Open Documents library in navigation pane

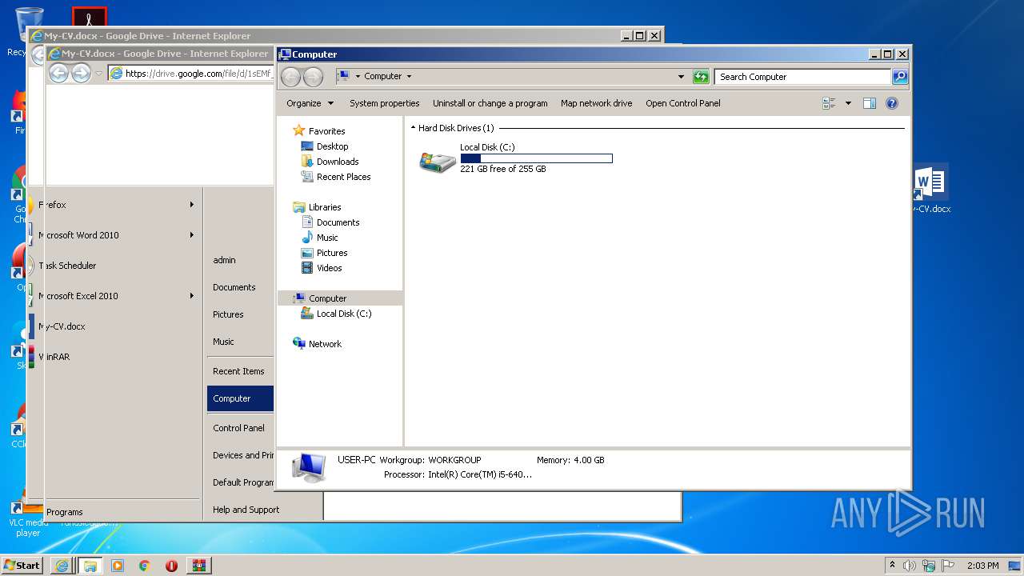[338, 222]
